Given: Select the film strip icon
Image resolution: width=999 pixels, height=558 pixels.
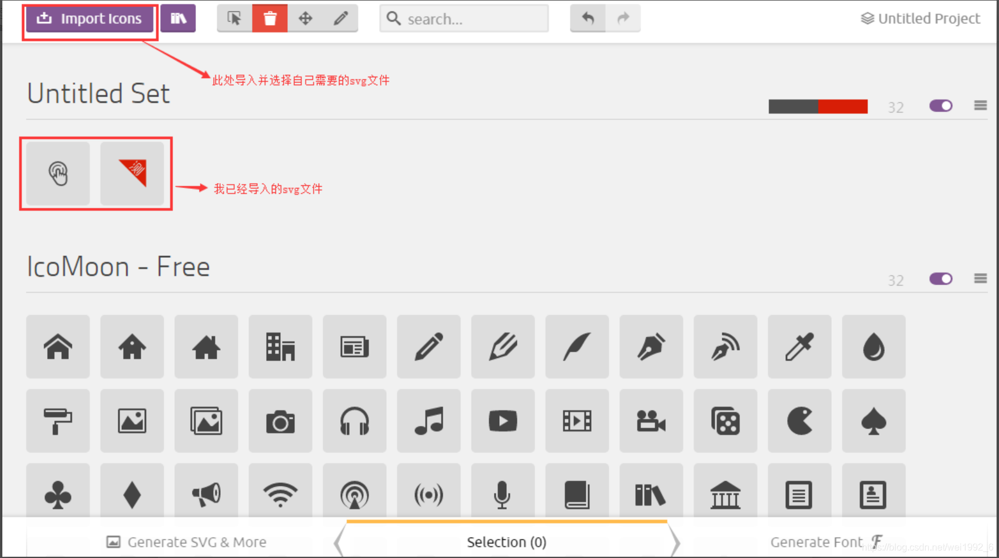Looking at the screenshot, I should [x=577, y=421].
